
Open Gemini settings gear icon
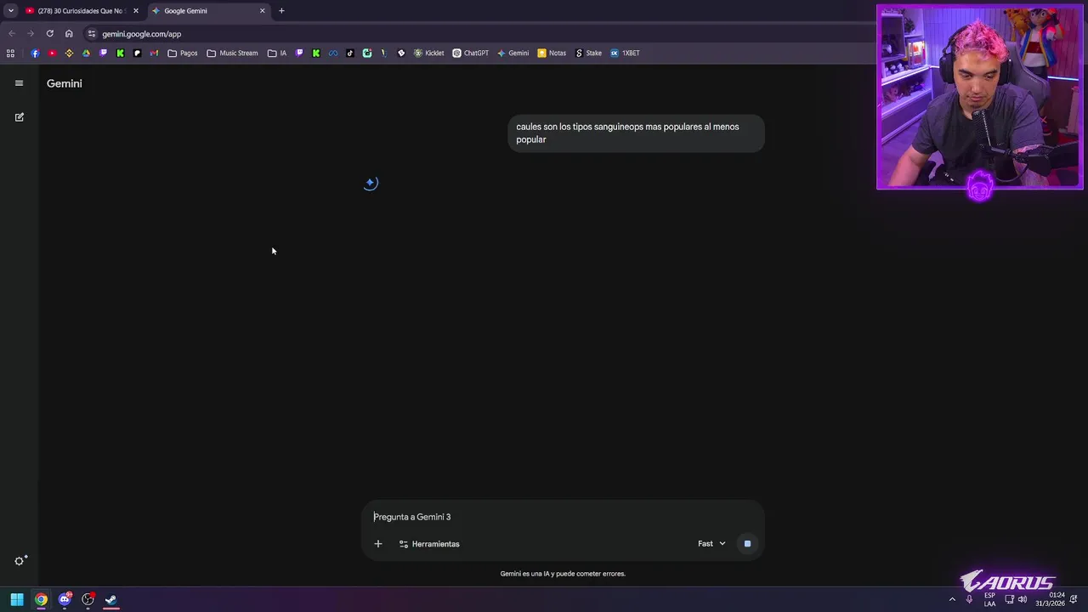coord(20,561)
